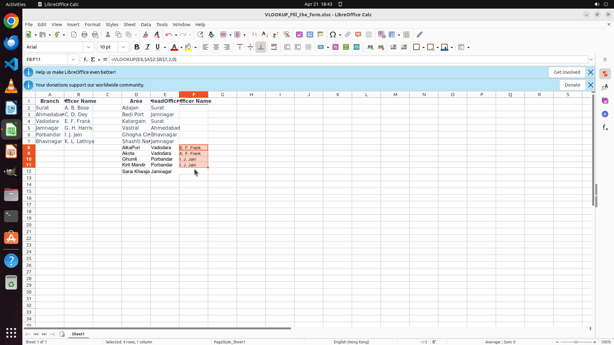Image resolution: width=614 pixels, height=345 pixels.
Task: Click the Sort Ascending toolbar icon
Action: point(265,34)
